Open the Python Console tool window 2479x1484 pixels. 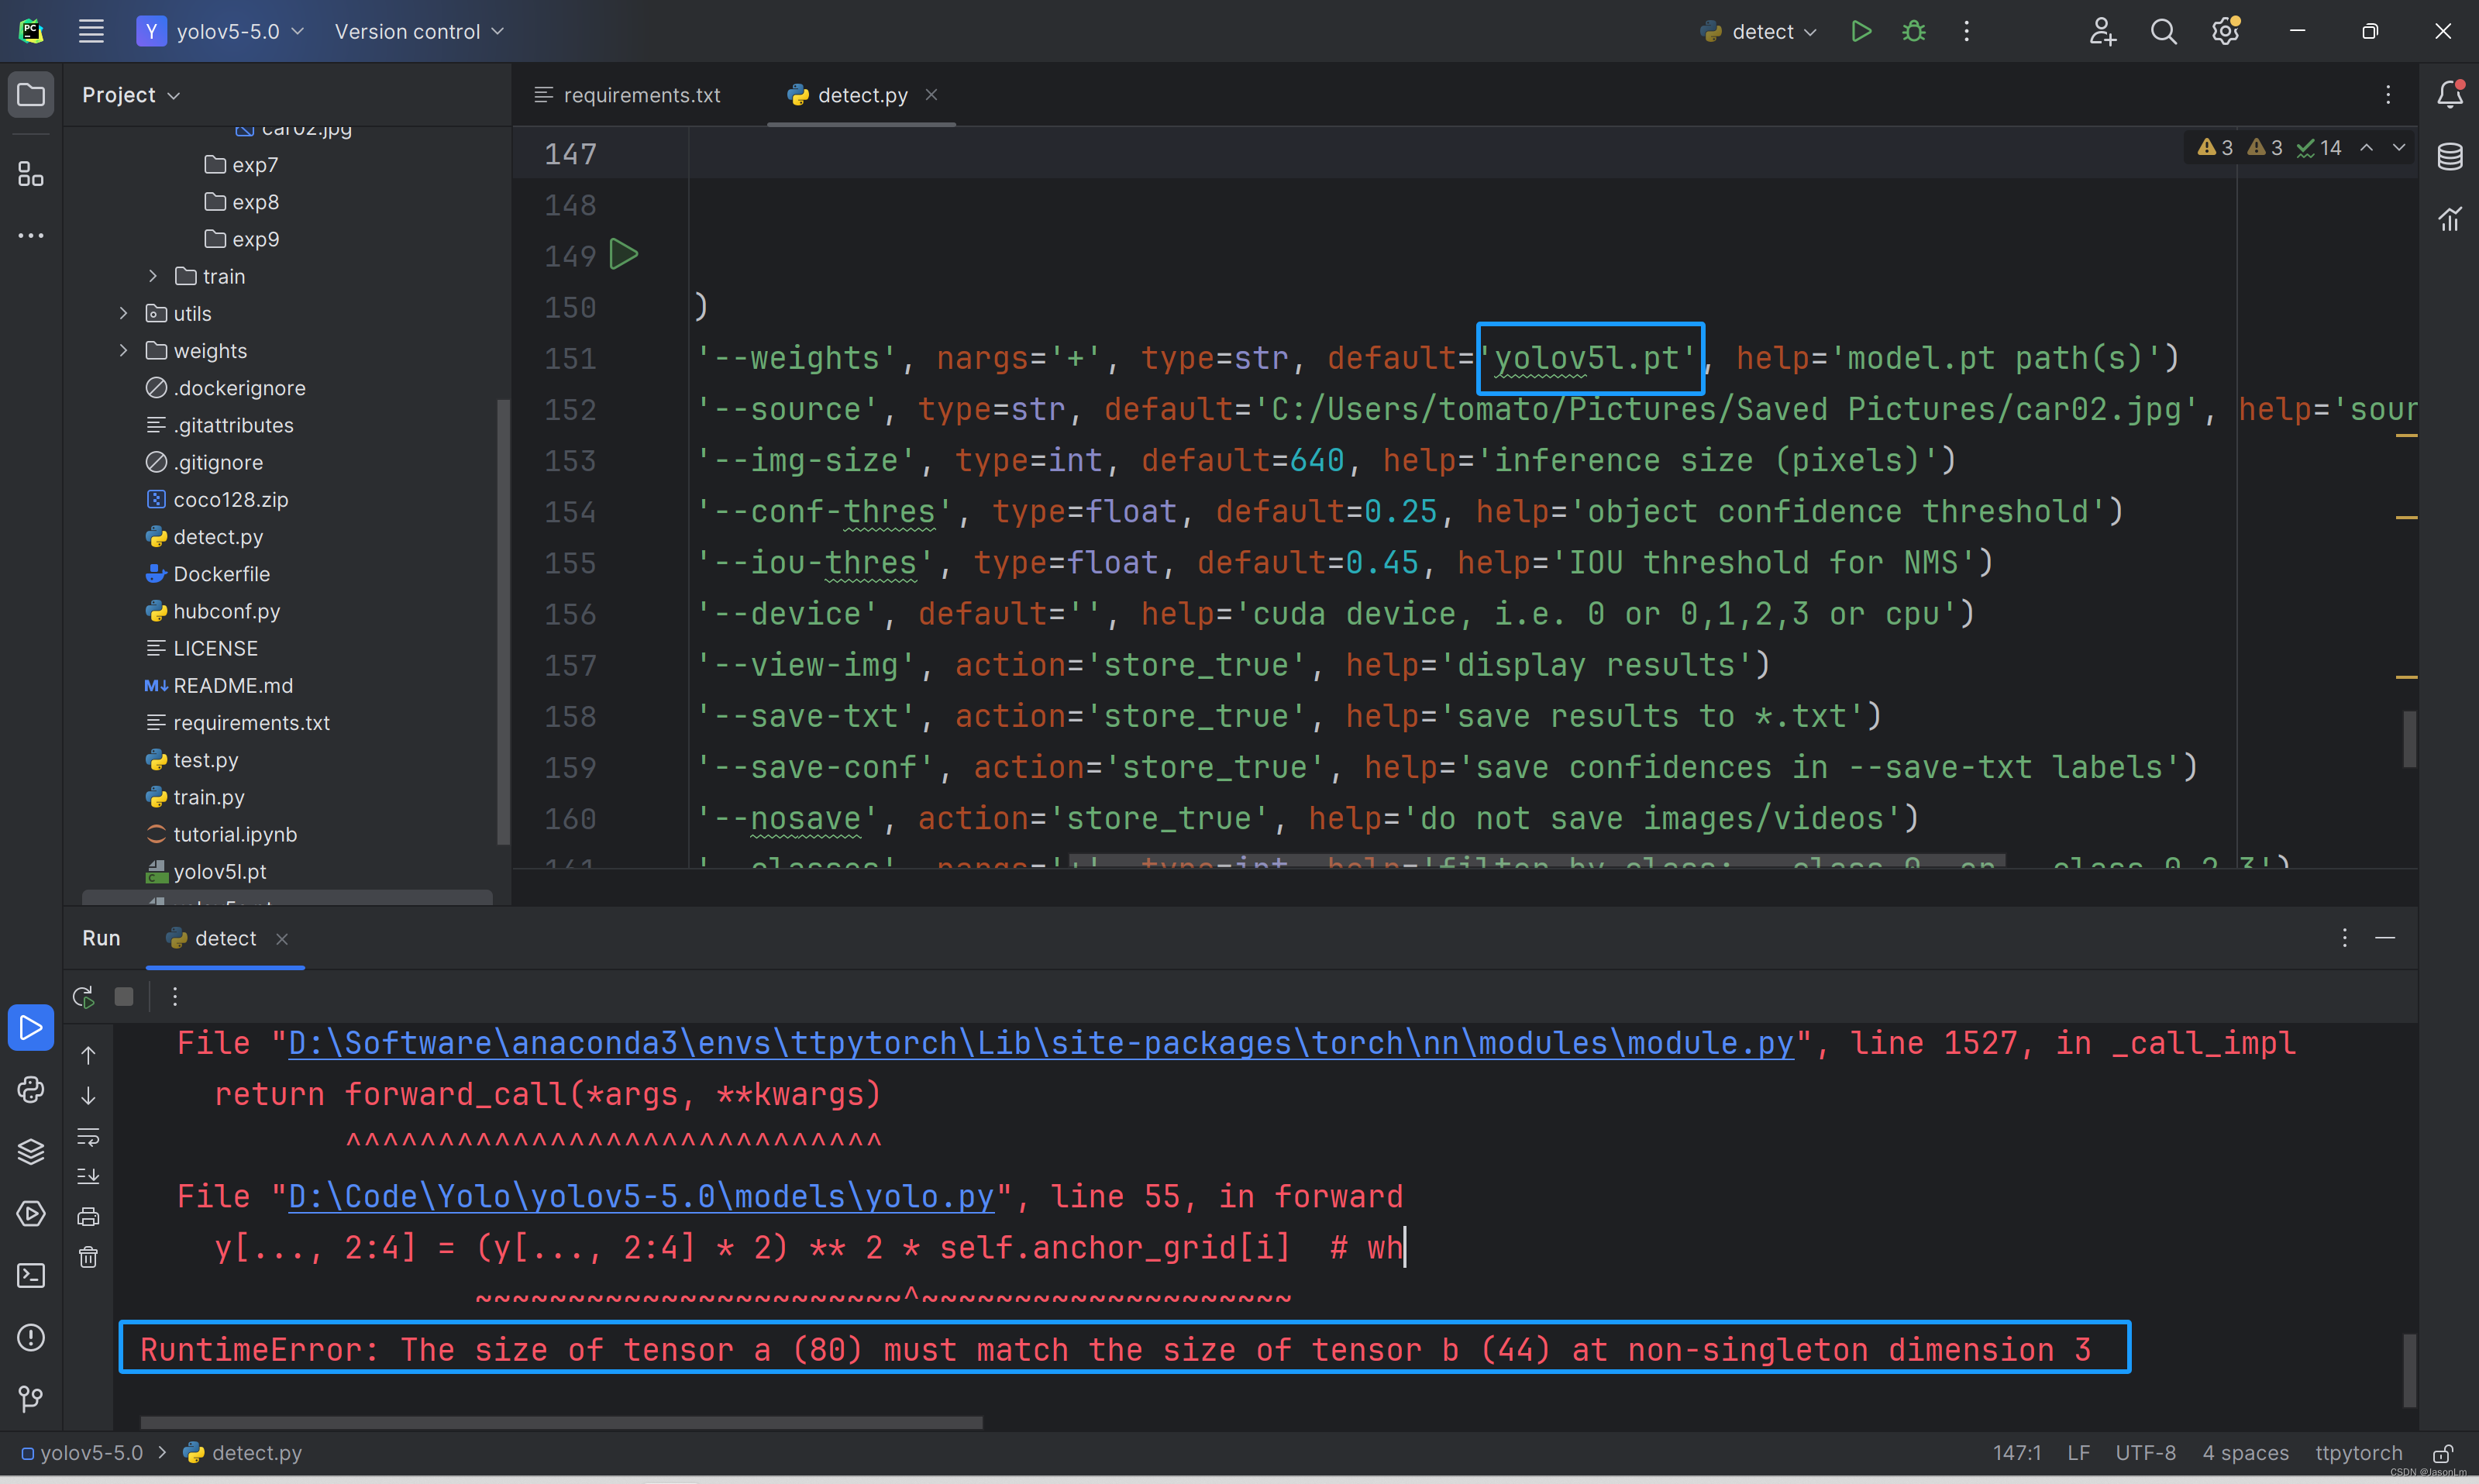tap(31, 1089)
